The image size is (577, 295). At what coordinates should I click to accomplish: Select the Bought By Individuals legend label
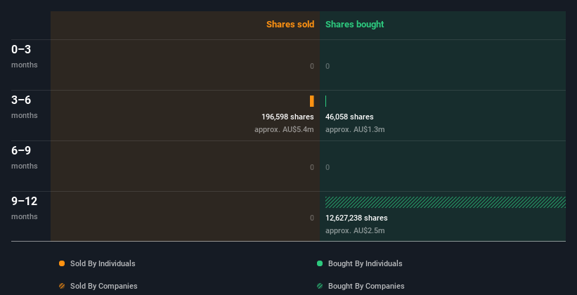coord(365,263)
